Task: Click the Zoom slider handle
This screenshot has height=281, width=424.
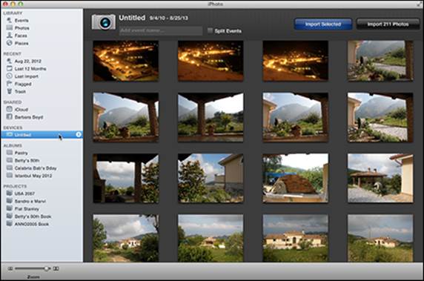Action: click(x=46, y=268)
